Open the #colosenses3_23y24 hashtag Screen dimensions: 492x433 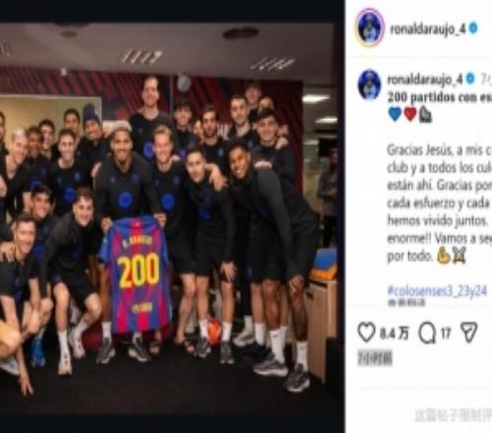tap(437, 290)
